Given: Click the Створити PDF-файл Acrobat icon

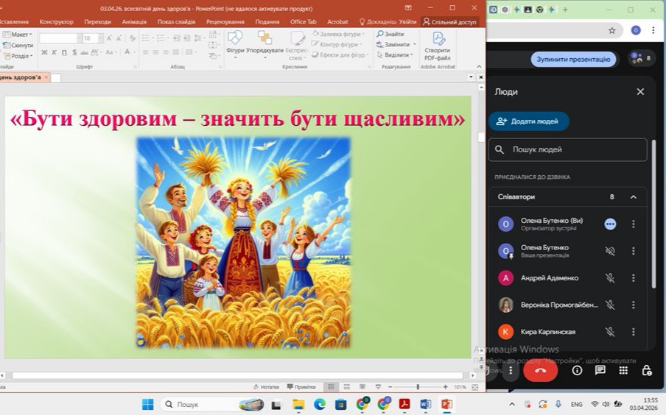Looking at the screenshot, I should [x=438, y=46].
